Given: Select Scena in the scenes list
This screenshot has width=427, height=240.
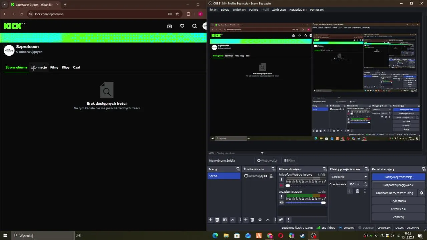Looking at the screenshot, I should (224, 176).
